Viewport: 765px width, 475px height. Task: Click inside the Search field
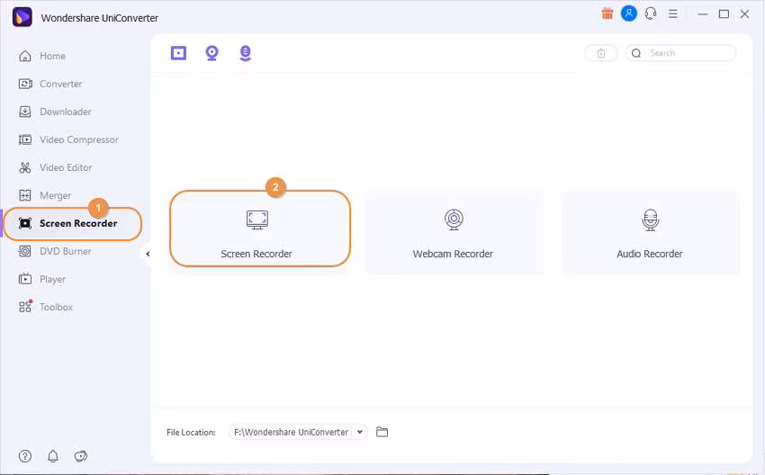pyautogui.click(x=681, y=53)
